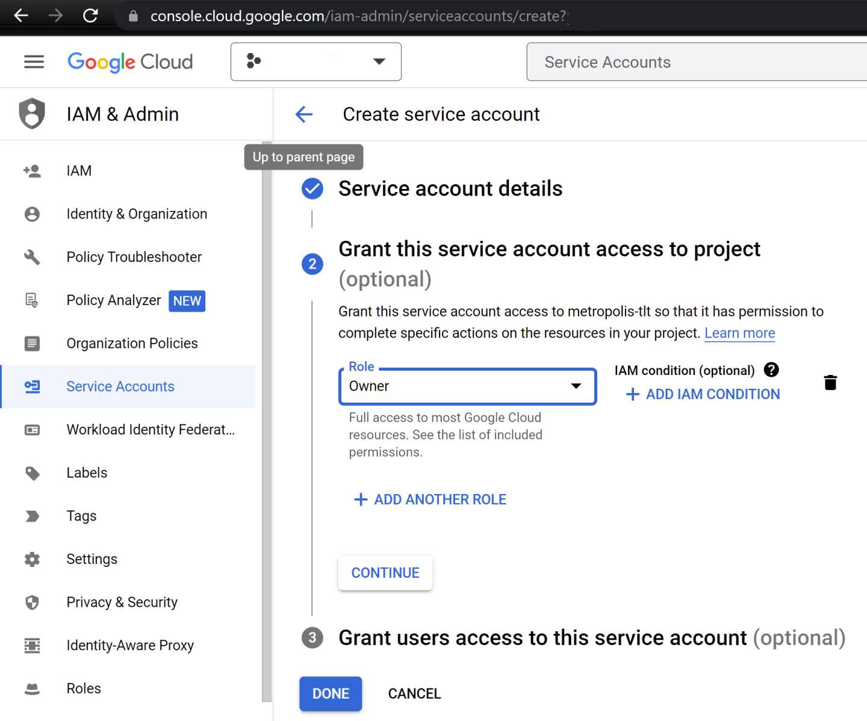Viewport: 867px width, 721px height.
Task: Click the Policy Troubleshooter wrench icon
Action: click(x=32, y=258)
